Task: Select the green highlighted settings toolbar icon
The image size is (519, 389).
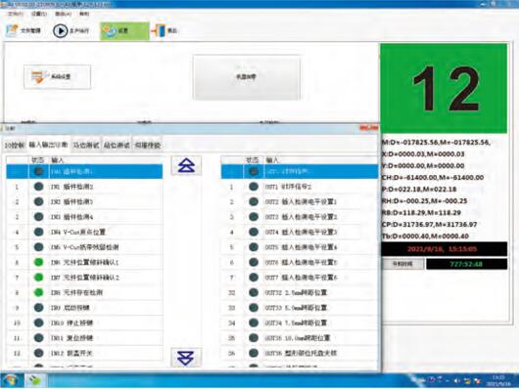Action: tap(109, 30)
